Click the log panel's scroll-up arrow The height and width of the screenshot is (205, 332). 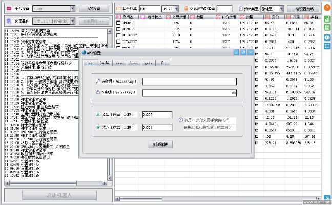coord(110,31)
